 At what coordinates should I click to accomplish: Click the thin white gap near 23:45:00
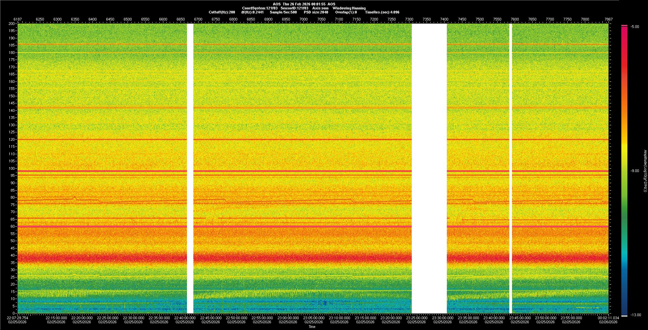click(510, 168)
